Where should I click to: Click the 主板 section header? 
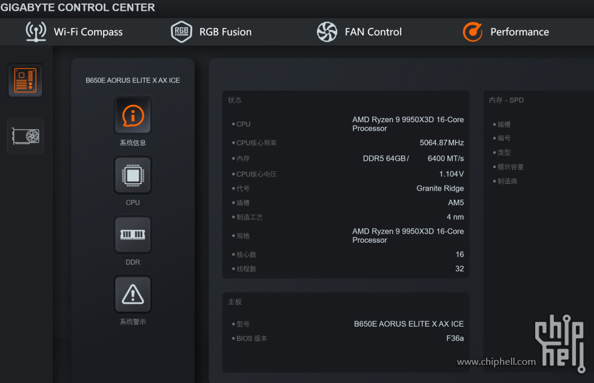click(235, 302)
